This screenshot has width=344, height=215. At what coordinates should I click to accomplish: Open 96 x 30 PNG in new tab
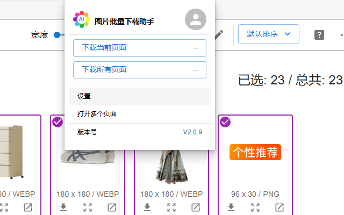coord(279,207)
